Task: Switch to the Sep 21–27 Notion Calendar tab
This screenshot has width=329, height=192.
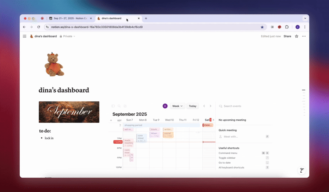Action: click(x=70, y=18)
